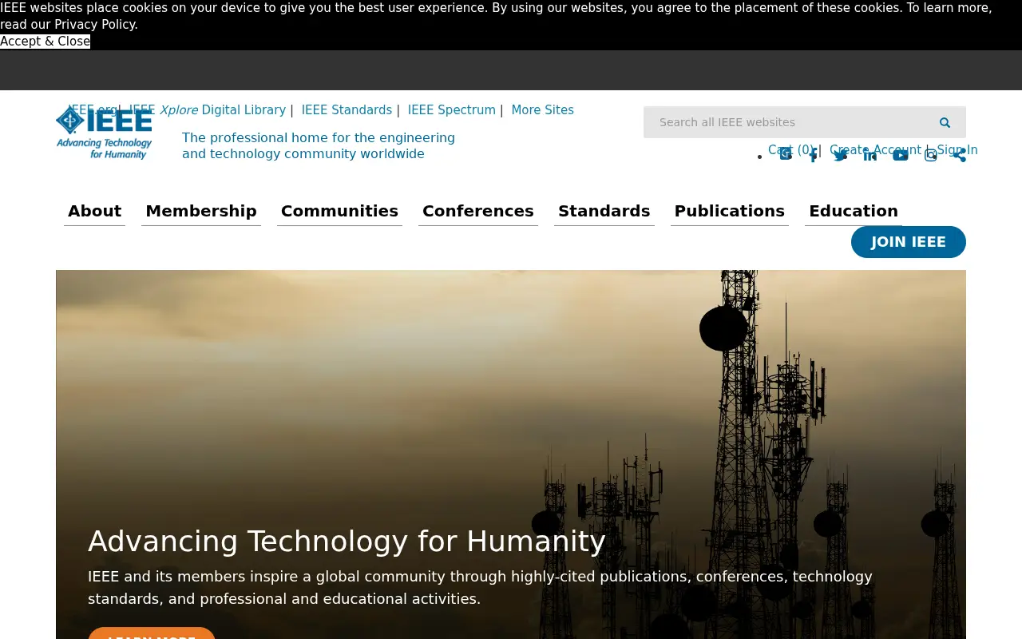Visit the IEEE Standards link
The image size is (1022, 639).
[x=347, y=110]
